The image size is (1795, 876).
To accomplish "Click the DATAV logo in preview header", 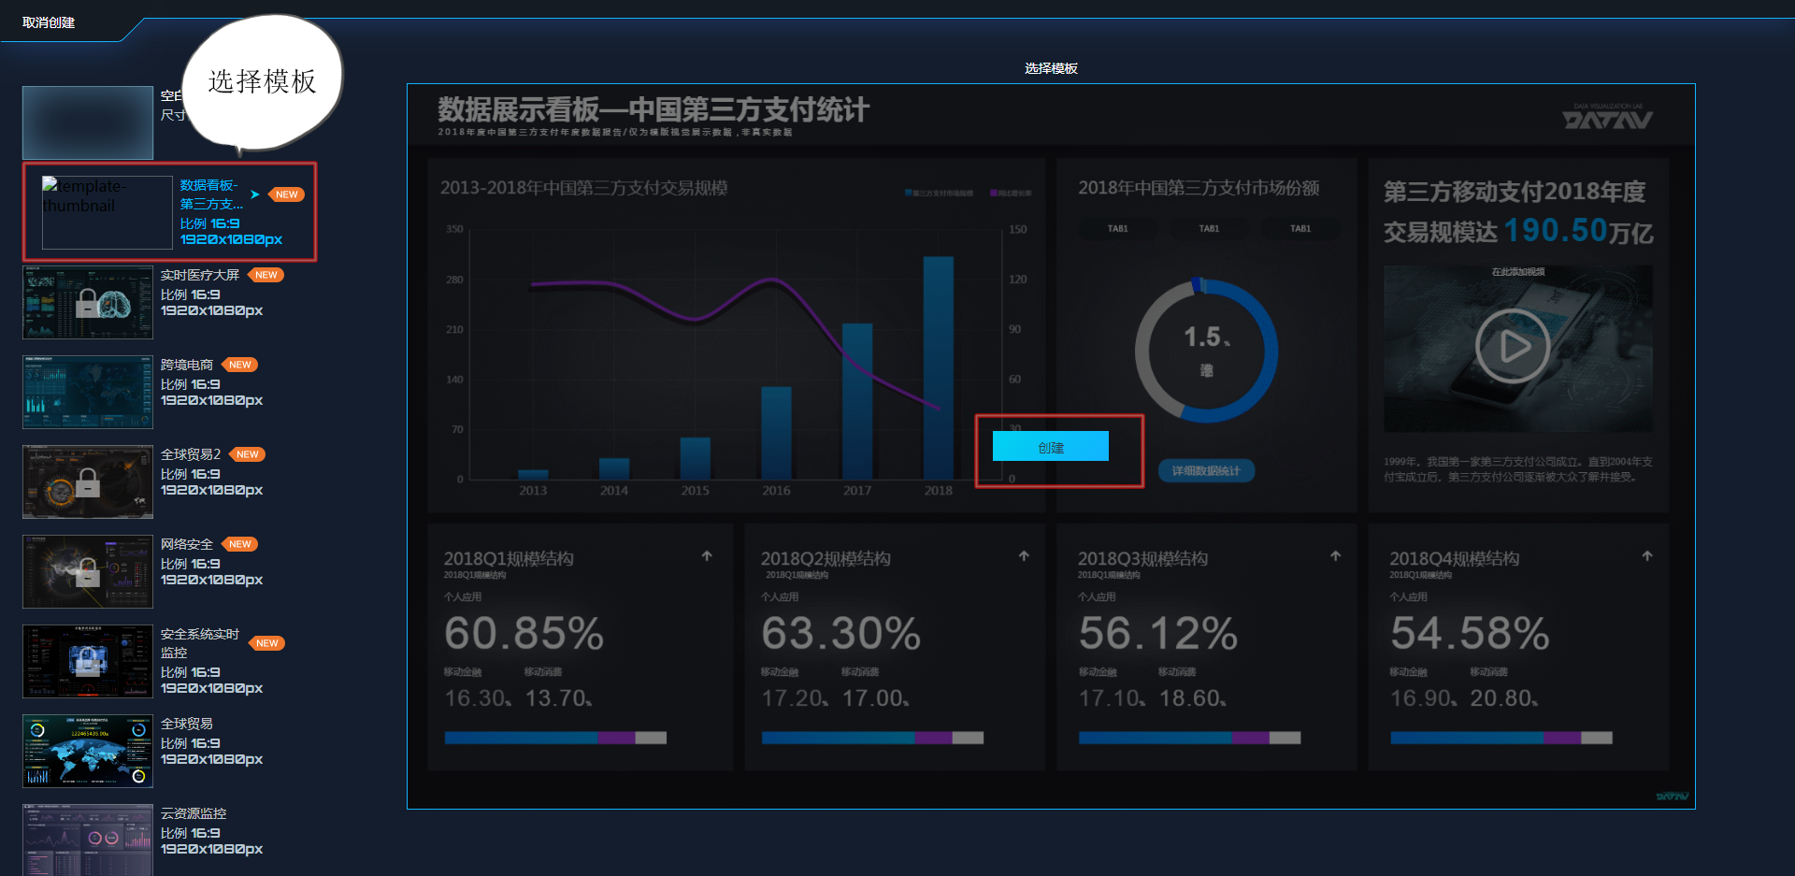I will point(1607,118).
